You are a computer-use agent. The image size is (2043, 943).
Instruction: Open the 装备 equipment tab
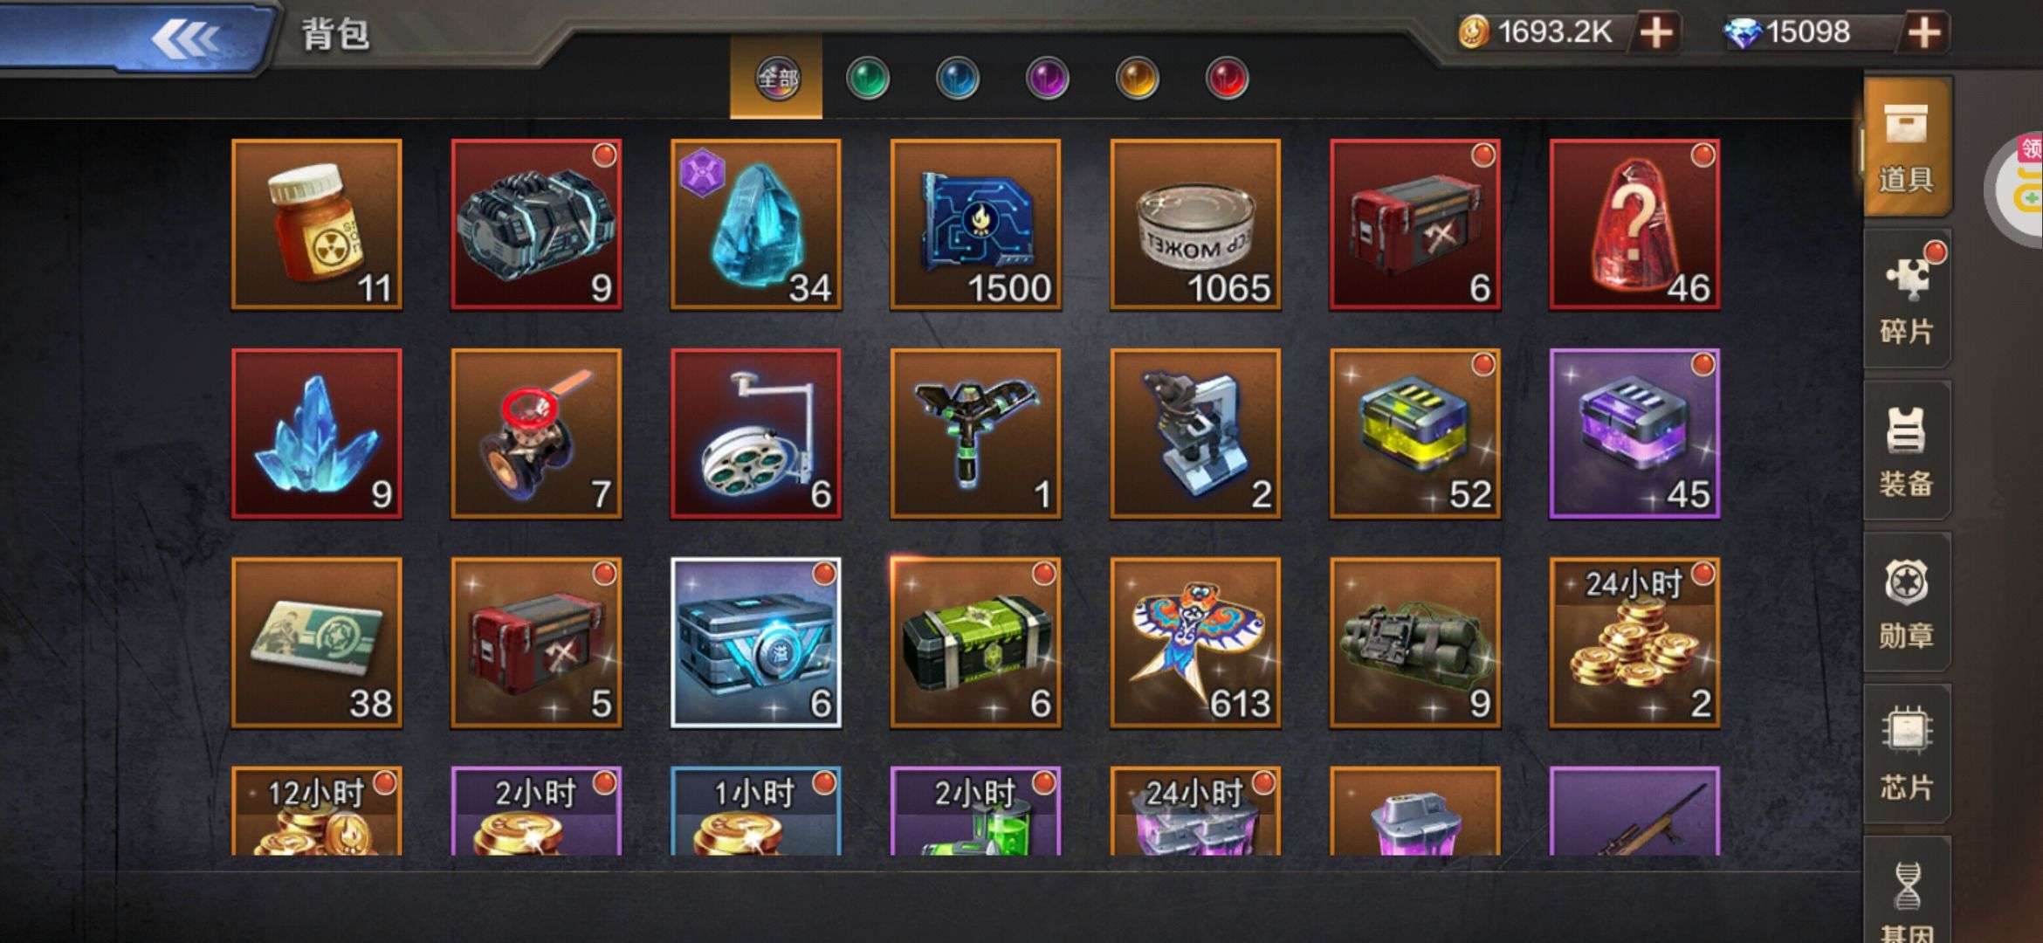pos(1907,451)
